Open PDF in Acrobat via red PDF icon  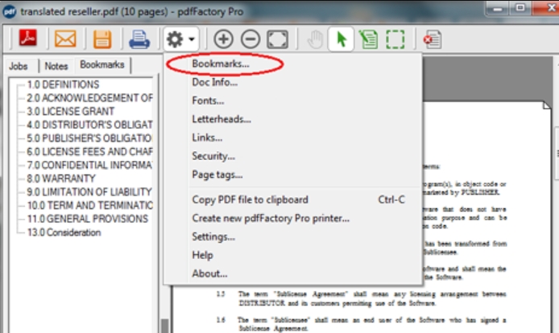tap(28, 39)
